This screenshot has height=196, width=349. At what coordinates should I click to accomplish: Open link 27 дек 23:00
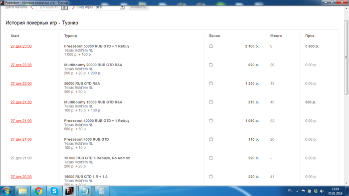[21, 46]
